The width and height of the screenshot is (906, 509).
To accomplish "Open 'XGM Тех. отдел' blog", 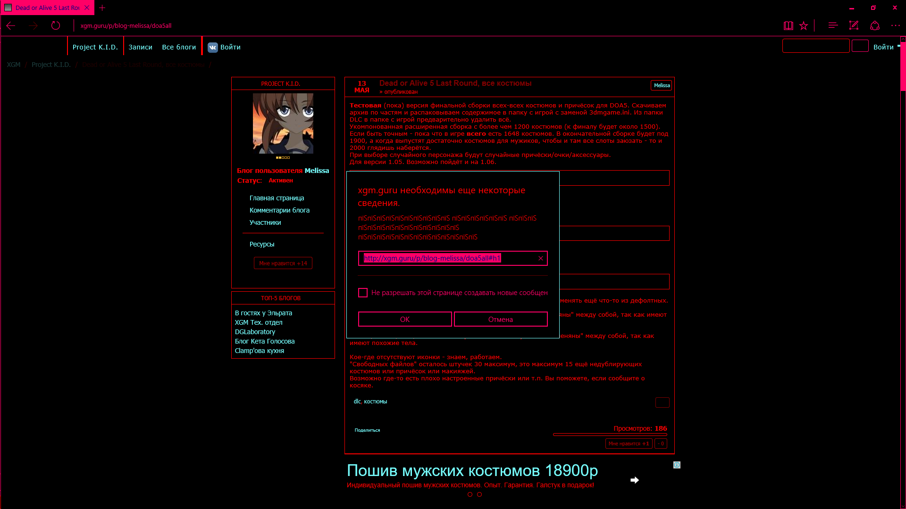I will point(259,322).
